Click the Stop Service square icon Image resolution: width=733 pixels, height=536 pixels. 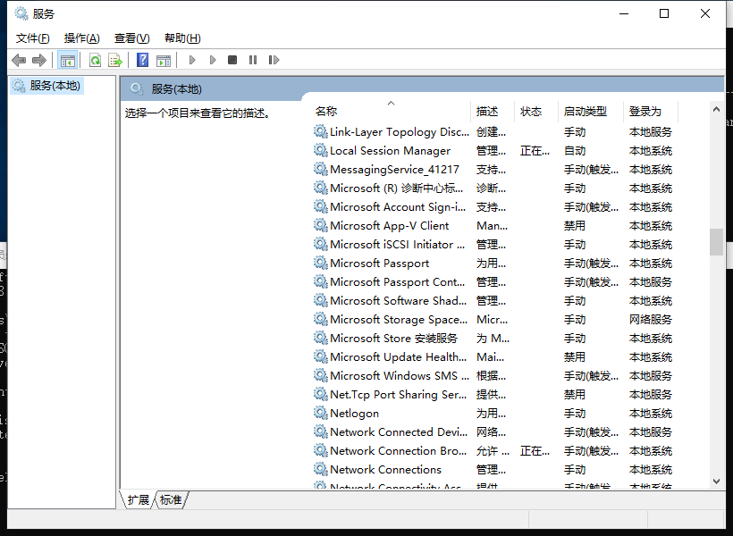pyautogui.click(x=232, y=60)
